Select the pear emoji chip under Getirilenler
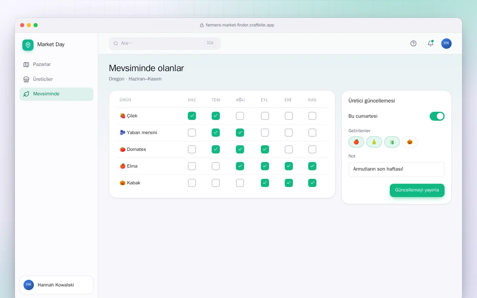The width and height of the screenshot is (477, 298). tap(374, 142)
